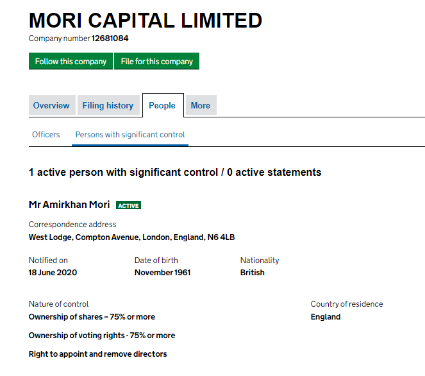The image size is (425, 376).
Task: Click Ownership of shares 75% or more
Action: point(92,317)
